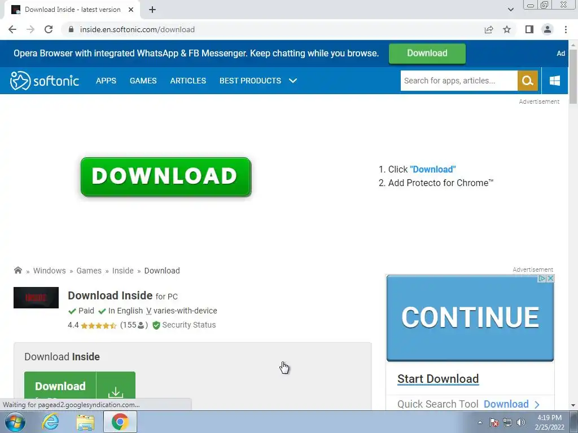Bookmark this page with the star icon
Viewport: 578px width, 433px height.
click(x=507, y=29)
